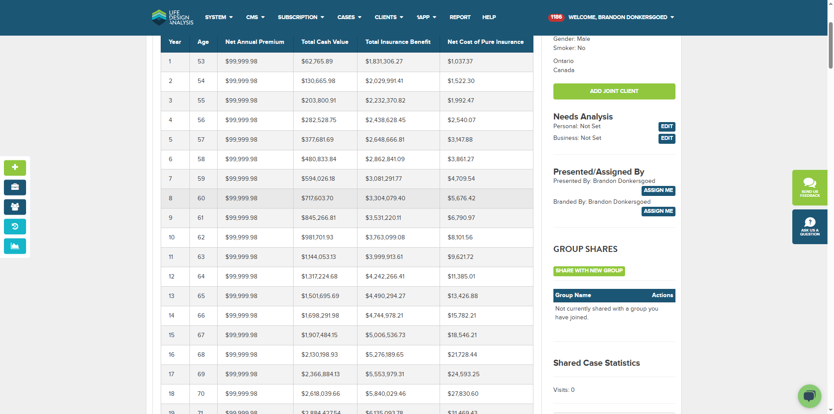Click ASSIGN ME for Presented By

coord(658,191)
